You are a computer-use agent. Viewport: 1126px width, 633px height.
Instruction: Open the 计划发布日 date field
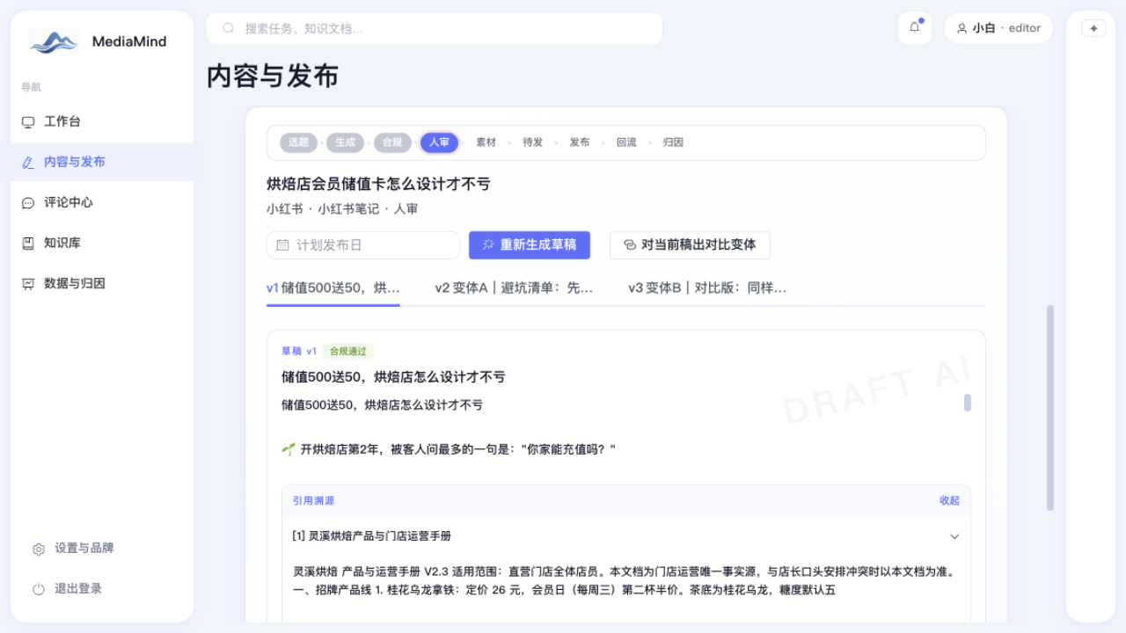[x=363, y=245]
